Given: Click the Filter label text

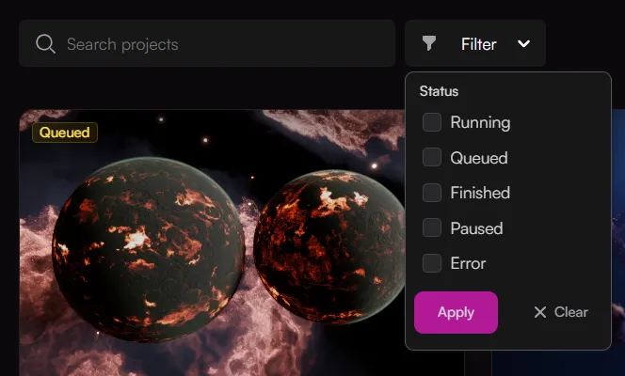Looking at the screenshot, I should tap(479, 44).
